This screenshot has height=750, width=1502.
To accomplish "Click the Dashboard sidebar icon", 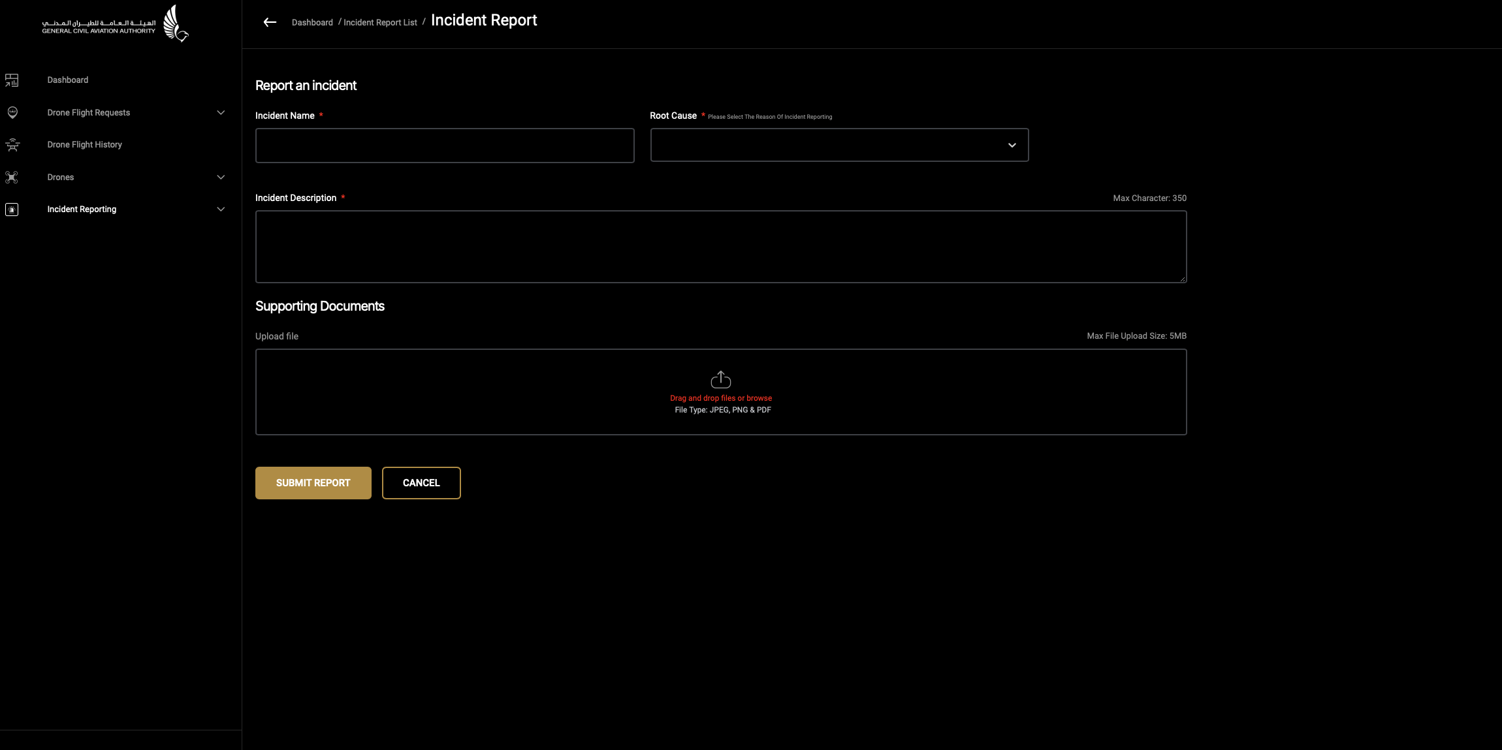I will [12, 80].
